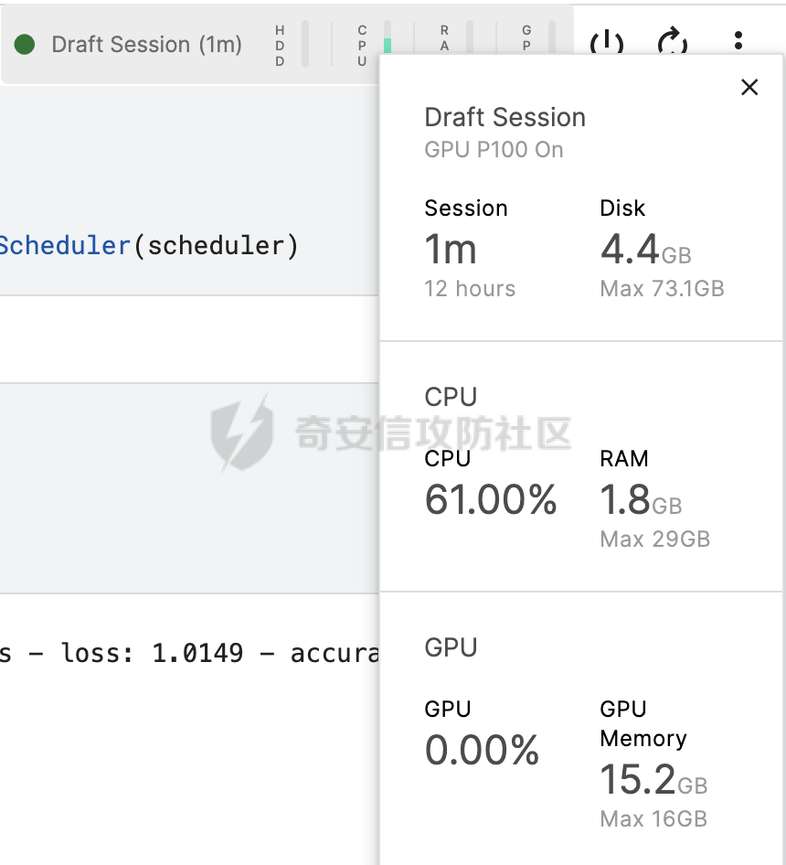Click the Disk 4.4GB value
Screen dimensions: 786x865
(645, 250)
